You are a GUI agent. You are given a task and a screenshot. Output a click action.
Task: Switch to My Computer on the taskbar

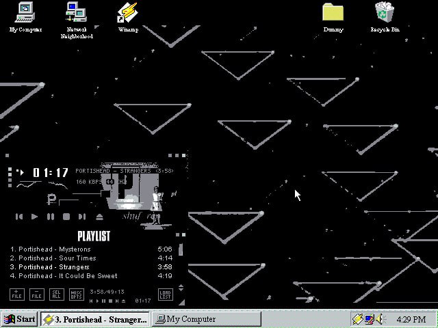207,319
